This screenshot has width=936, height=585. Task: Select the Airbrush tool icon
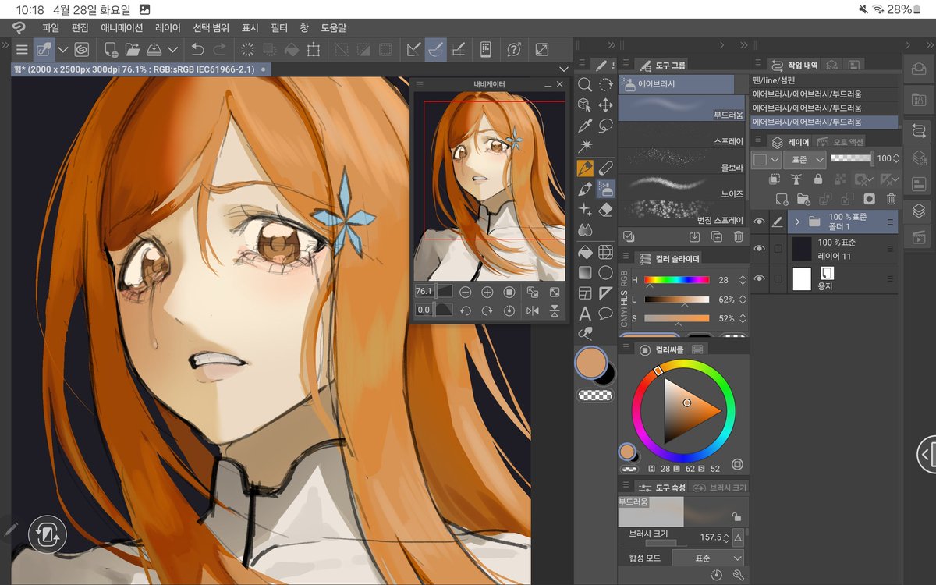tap(605, 189)
